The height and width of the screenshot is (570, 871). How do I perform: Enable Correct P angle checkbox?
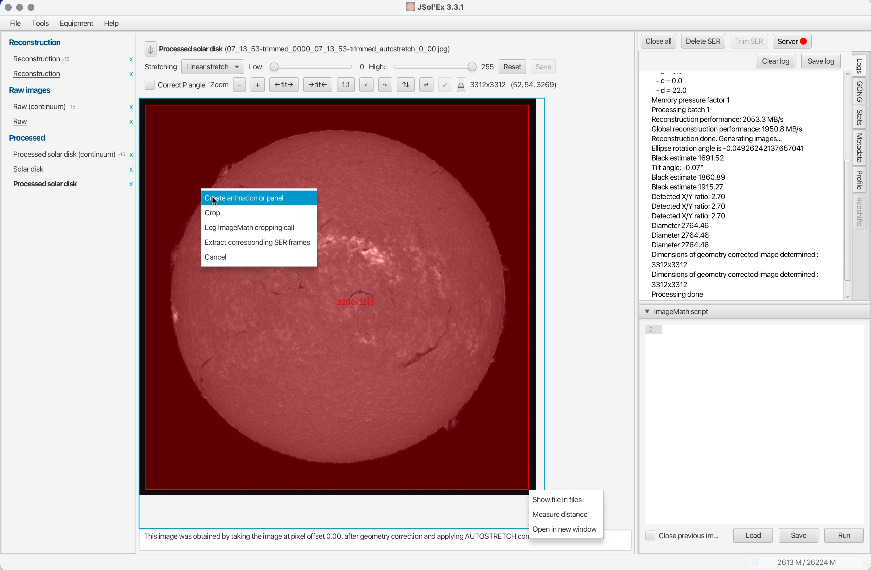[x=149, y=85]
